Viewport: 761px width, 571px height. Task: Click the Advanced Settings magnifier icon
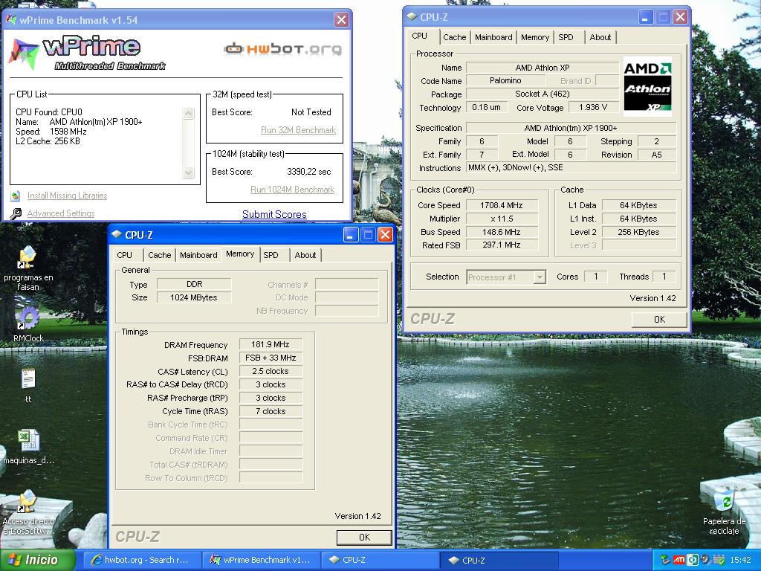[16, 213]
